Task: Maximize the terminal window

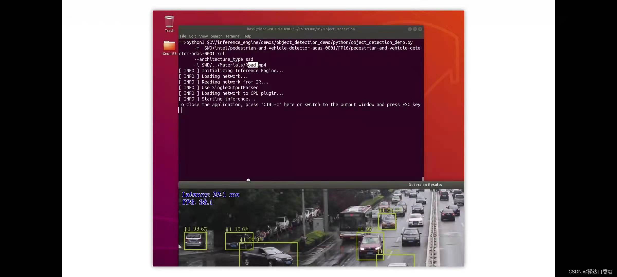Action: pyautogui.click(x=415, y=29)
